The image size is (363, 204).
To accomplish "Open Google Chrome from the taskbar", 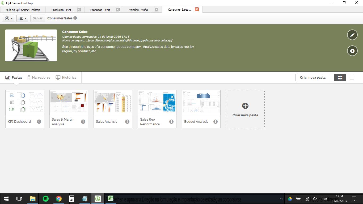I will coord(59,199).
